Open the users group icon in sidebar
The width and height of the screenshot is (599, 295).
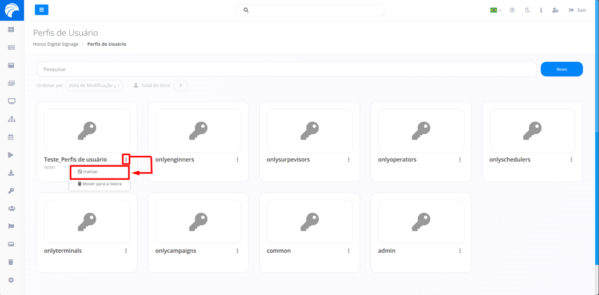(x=11, y=208)
